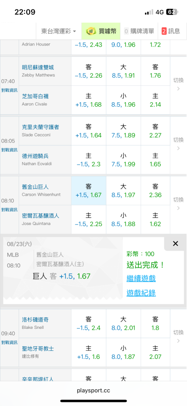Open 對戰資訊 for the 09:40 game
The height and width of the screenshot is (406, 187).
click(9, 342)
